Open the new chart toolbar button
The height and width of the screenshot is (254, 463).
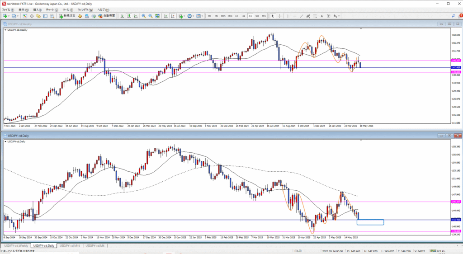(6, 16)
